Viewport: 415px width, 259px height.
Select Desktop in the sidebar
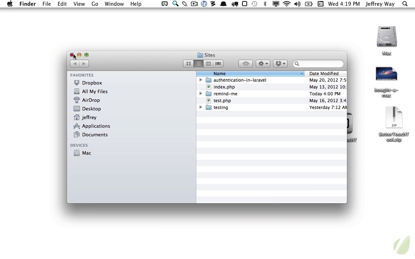(91, 109)
